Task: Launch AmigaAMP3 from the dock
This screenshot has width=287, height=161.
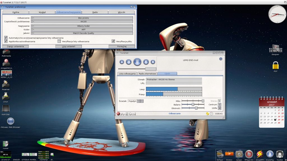Action: [x=260, y=154]
